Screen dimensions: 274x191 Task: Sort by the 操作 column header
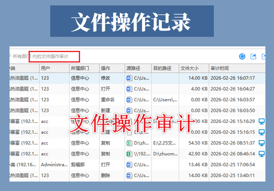[x=112, y=68]
